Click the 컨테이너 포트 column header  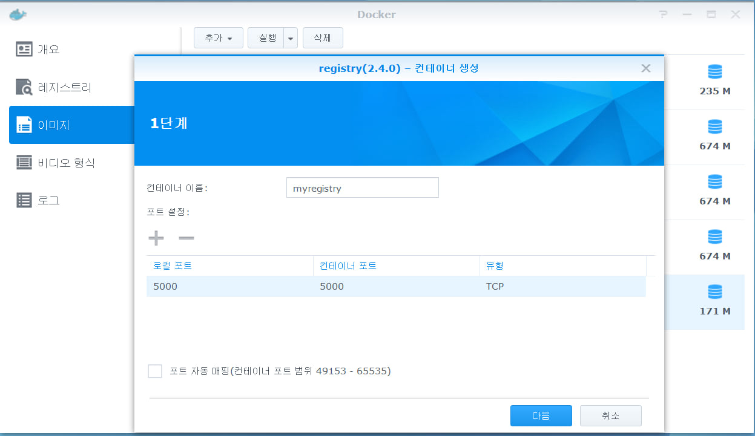click(x=396, y=265)
